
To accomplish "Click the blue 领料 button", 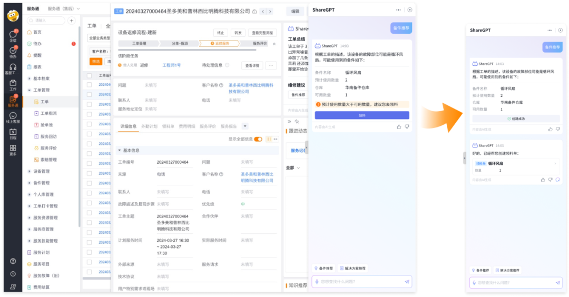I will click(362, 115).
